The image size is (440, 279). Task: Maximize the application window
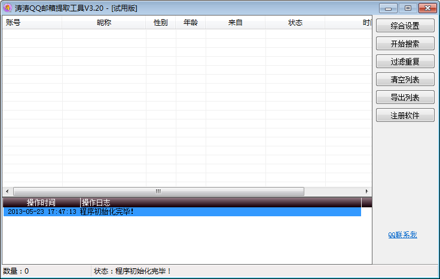pyautogui.click(x=408, y=8)
